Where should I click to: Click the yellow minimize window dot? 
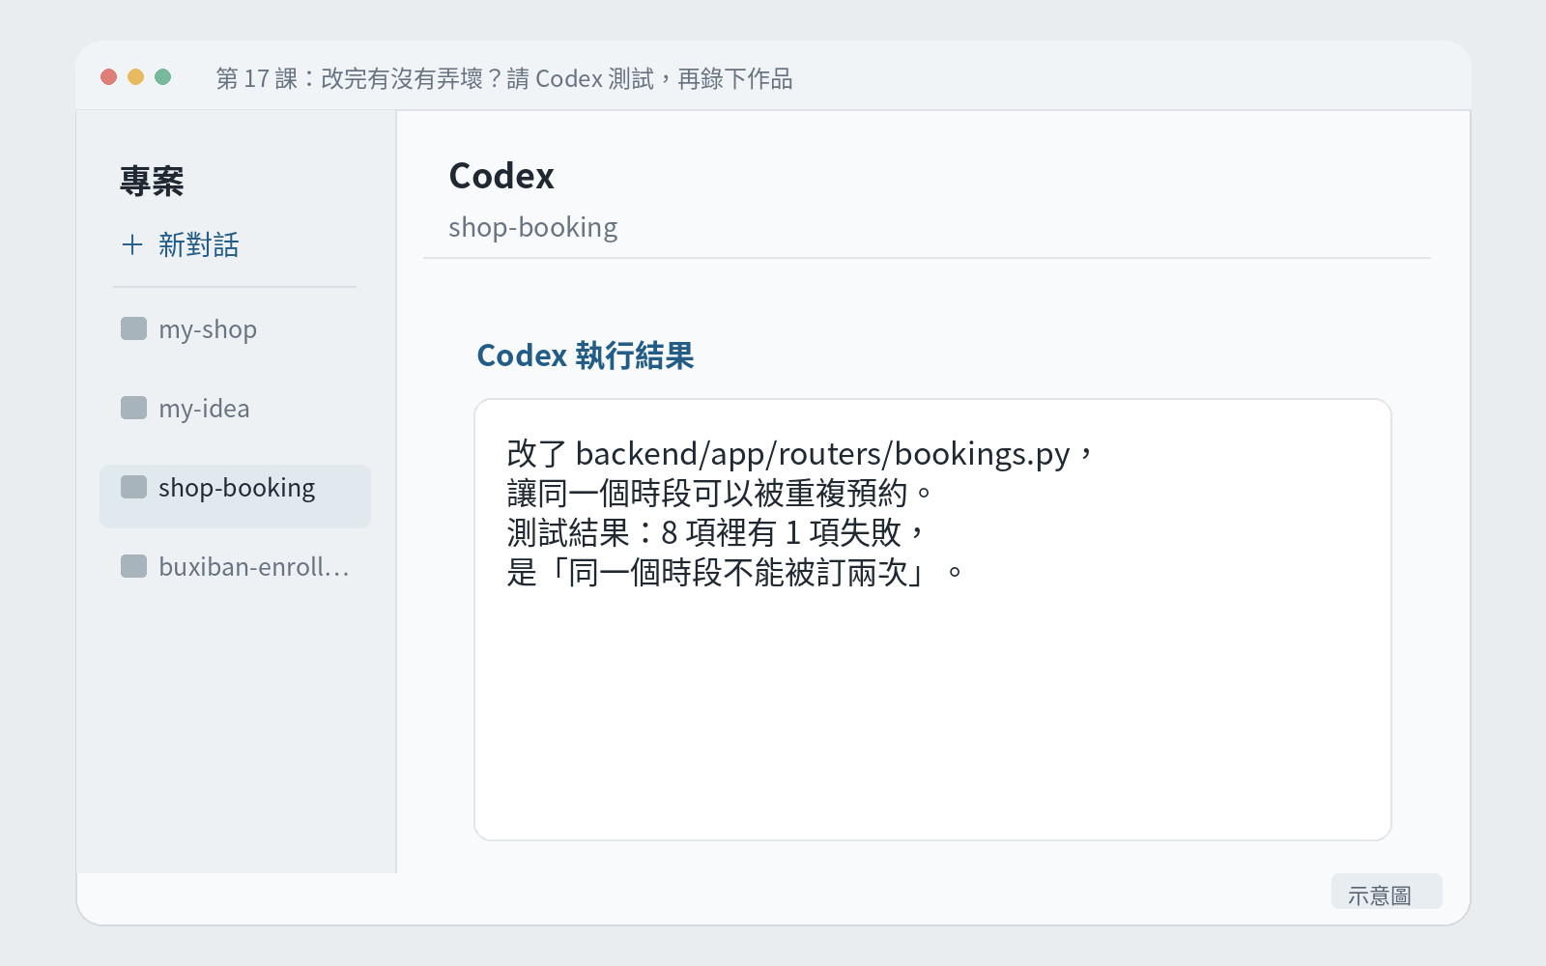pos(136,77)
